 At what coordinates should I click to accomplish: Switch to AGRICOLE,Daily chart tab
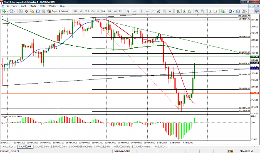click(123, 147)
